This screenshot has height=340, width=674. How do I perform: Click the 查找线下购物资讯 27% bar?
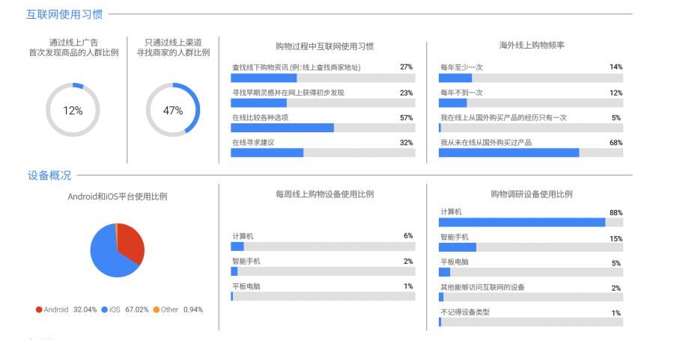point(323,78)
